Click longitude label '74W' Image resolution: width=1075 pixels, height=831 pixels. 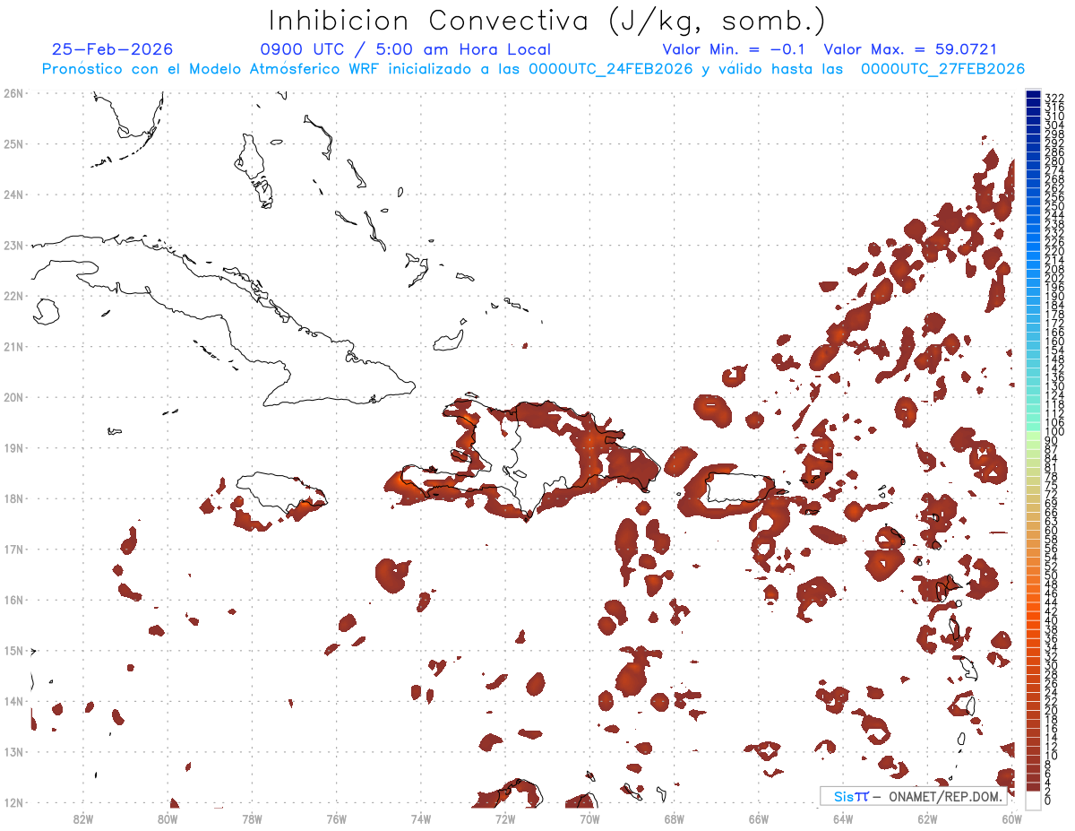coord(421,818)
